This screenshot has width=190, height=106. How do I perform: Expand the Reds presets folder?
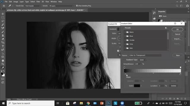pyautogui.click(x=125, y=48)
